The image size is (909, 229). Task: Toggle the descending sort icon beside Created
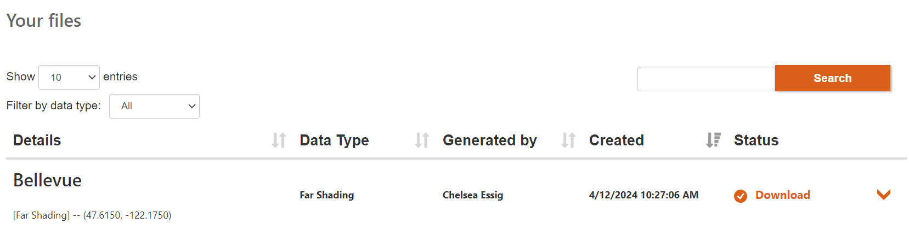(713, 140)
